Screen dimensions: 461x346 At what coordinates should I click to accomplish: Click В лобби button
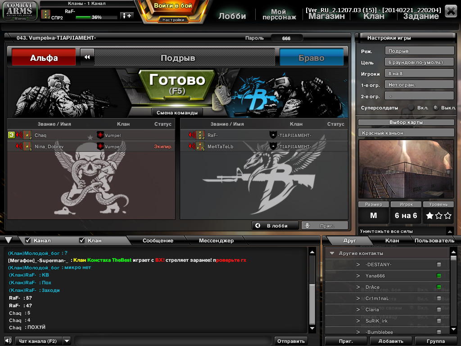[276, 226]
